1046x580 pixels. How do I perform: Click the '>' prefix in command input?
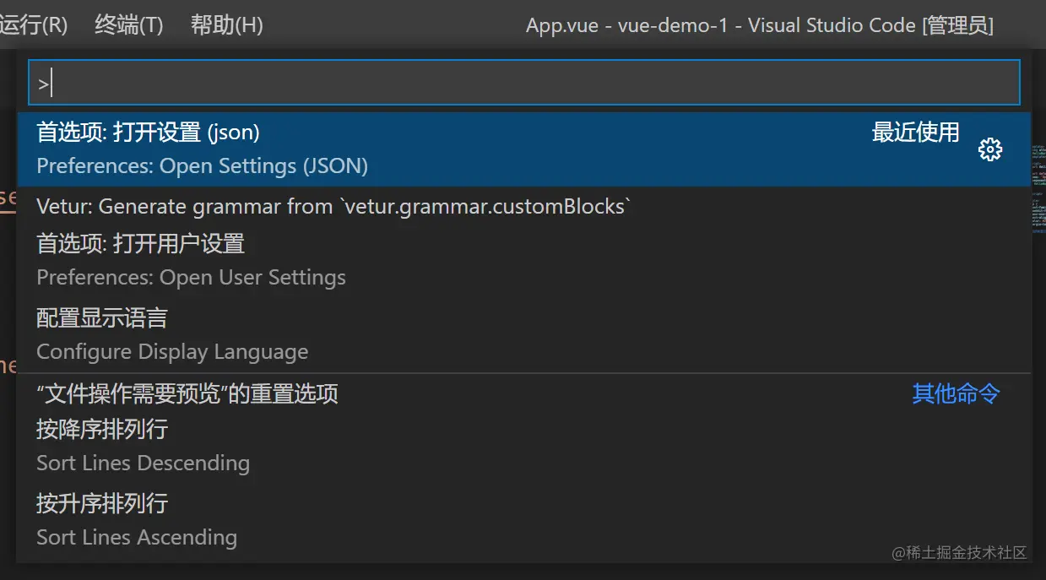[x=43, y=84]
